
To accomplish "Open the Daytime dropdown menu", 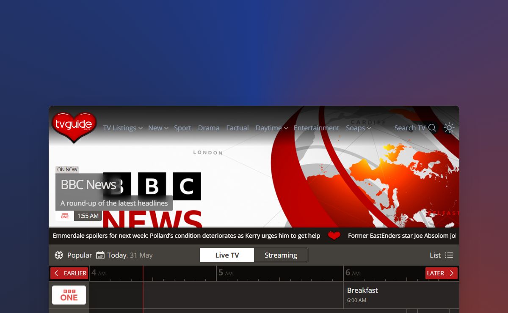I will (272, 128).
